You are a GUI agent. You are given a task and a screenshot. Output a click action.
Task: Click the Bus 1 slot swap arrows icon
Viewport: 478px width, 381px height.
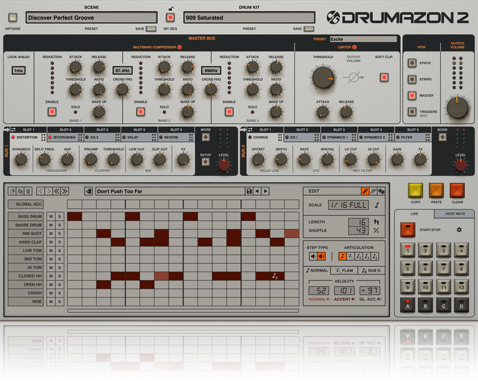(13, 130)
